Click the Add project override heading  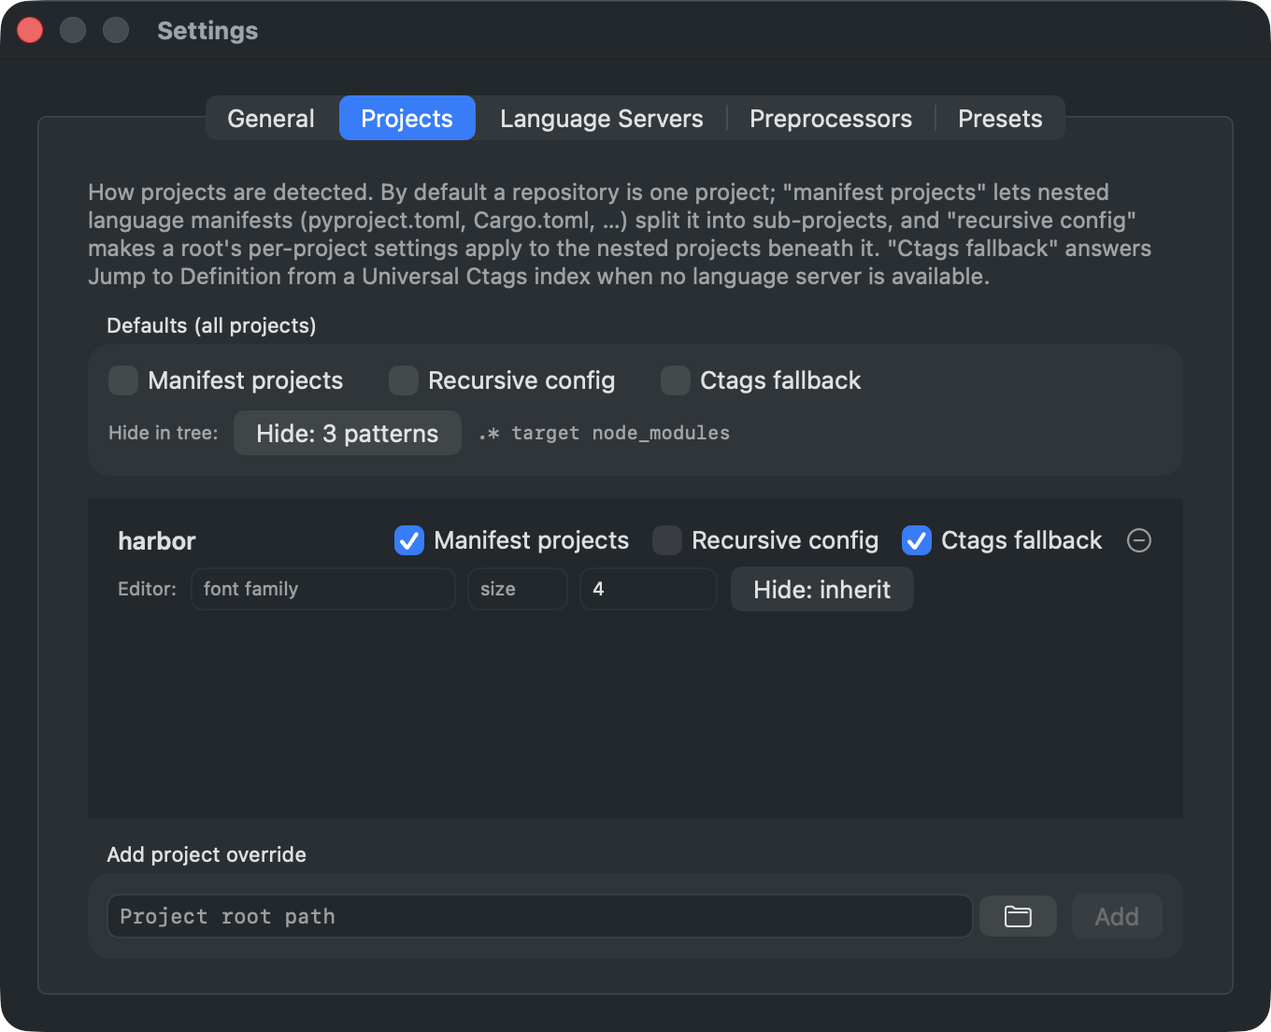[x=207, y=854]
